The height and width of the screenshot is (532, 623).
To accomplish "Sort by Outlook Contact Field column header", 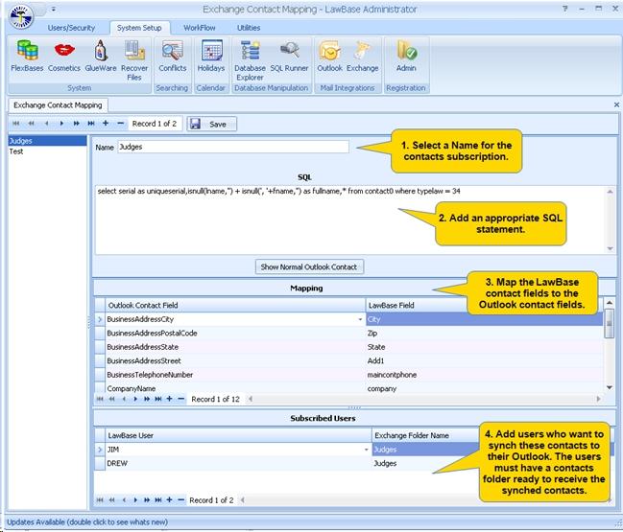I will point(235,305).
